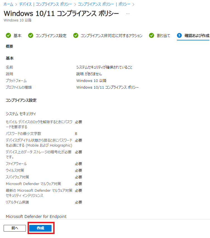Click the green checkmark beside コンプライアンス設定
210x238 pixels.
pyautogui.click(x=31, y=35)
